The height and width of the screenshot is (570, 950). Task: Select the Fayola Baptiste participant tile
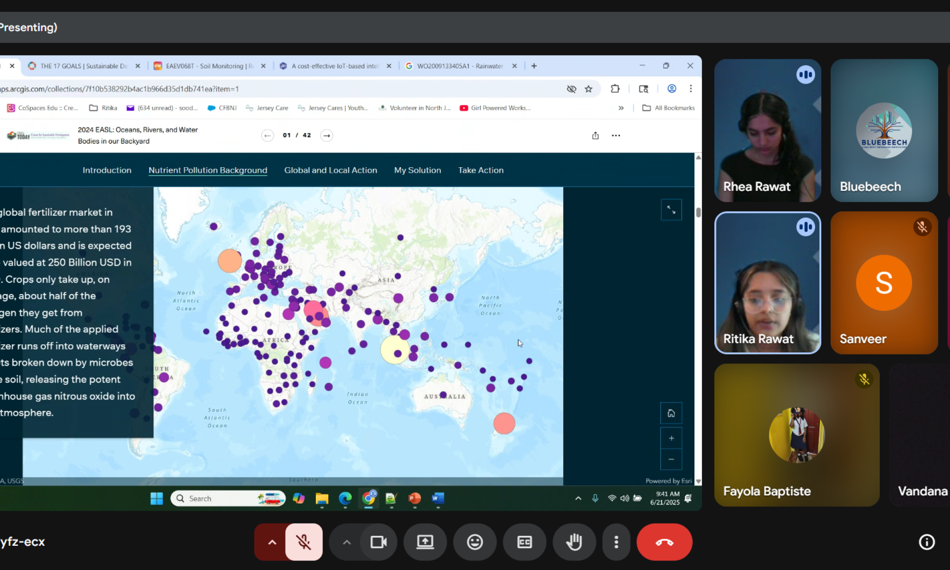pyautogui.click(x=797, y=435)
